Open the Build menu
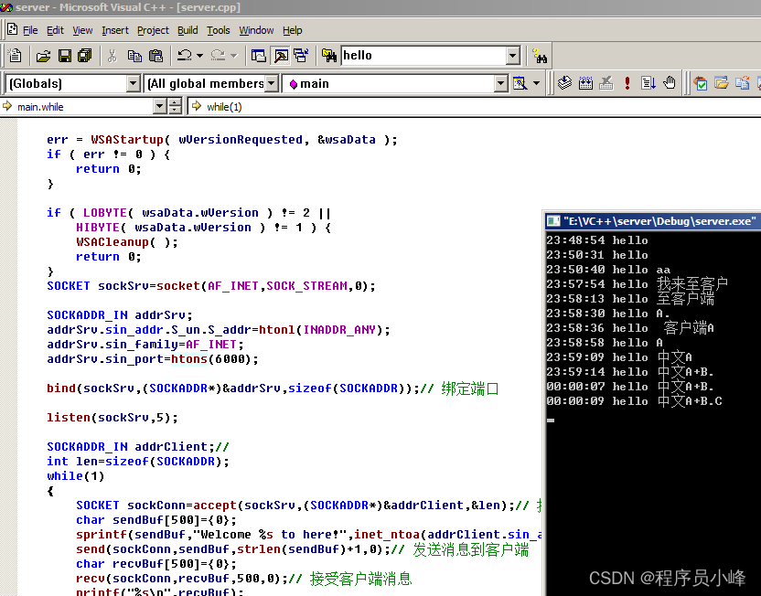The width and height of the screenshot is (761, 596). pos(187,30)
